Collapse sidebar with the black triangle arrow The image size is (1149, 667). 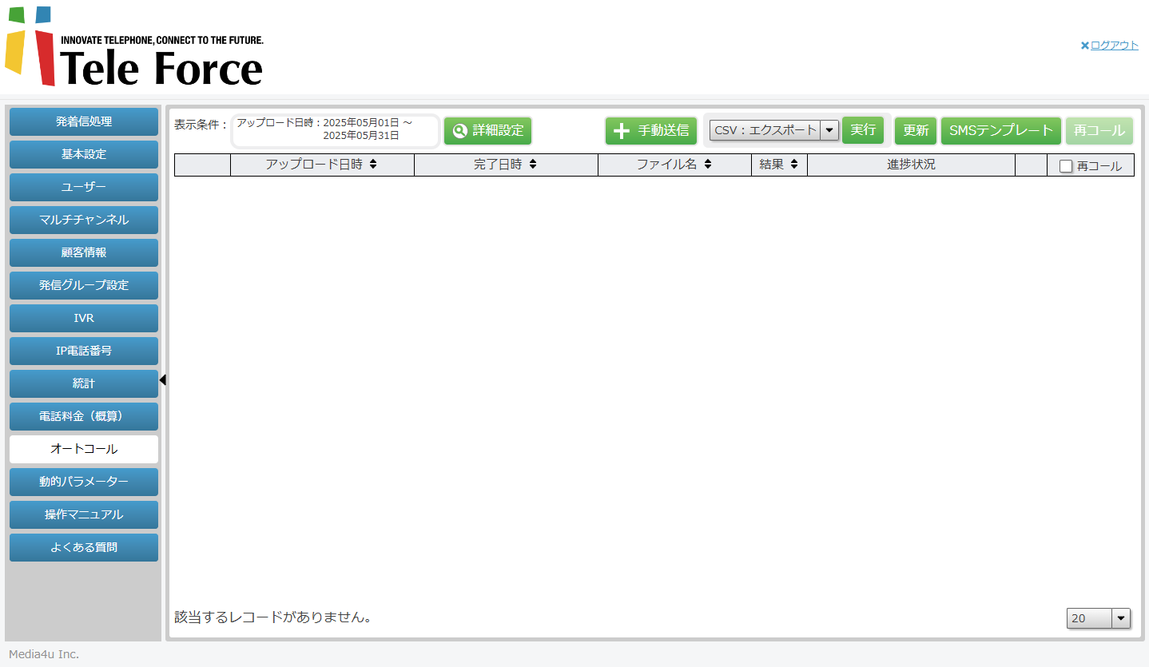pos(163,380)
